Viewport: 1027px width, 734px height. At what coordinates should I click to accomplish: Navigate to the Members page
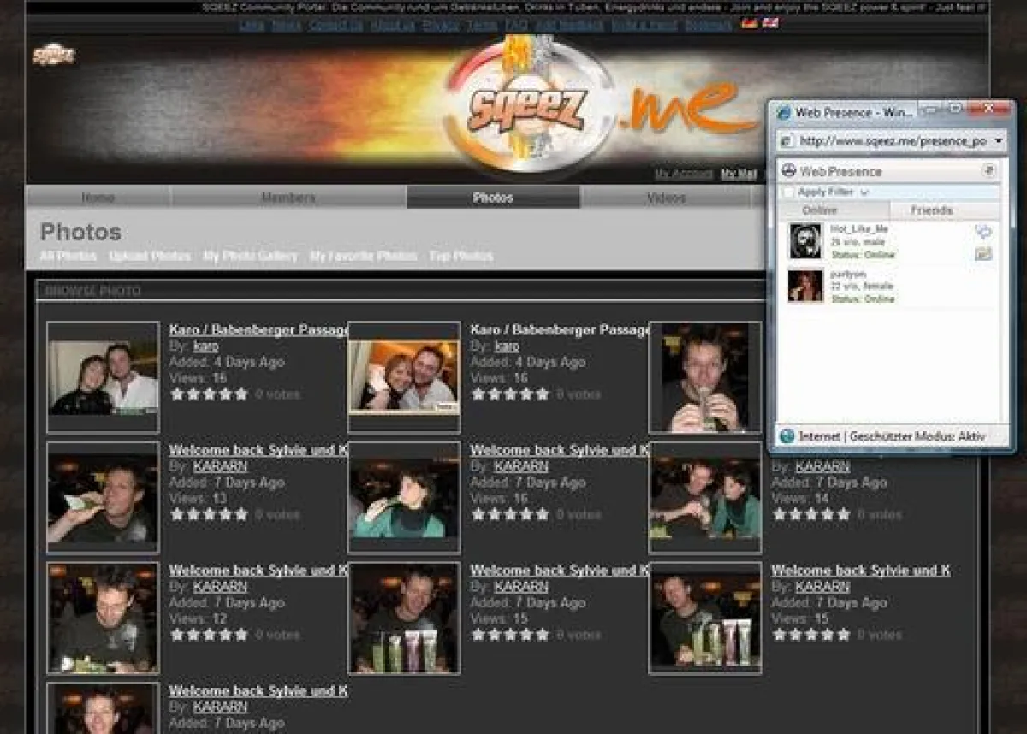[x=288, y=198]
